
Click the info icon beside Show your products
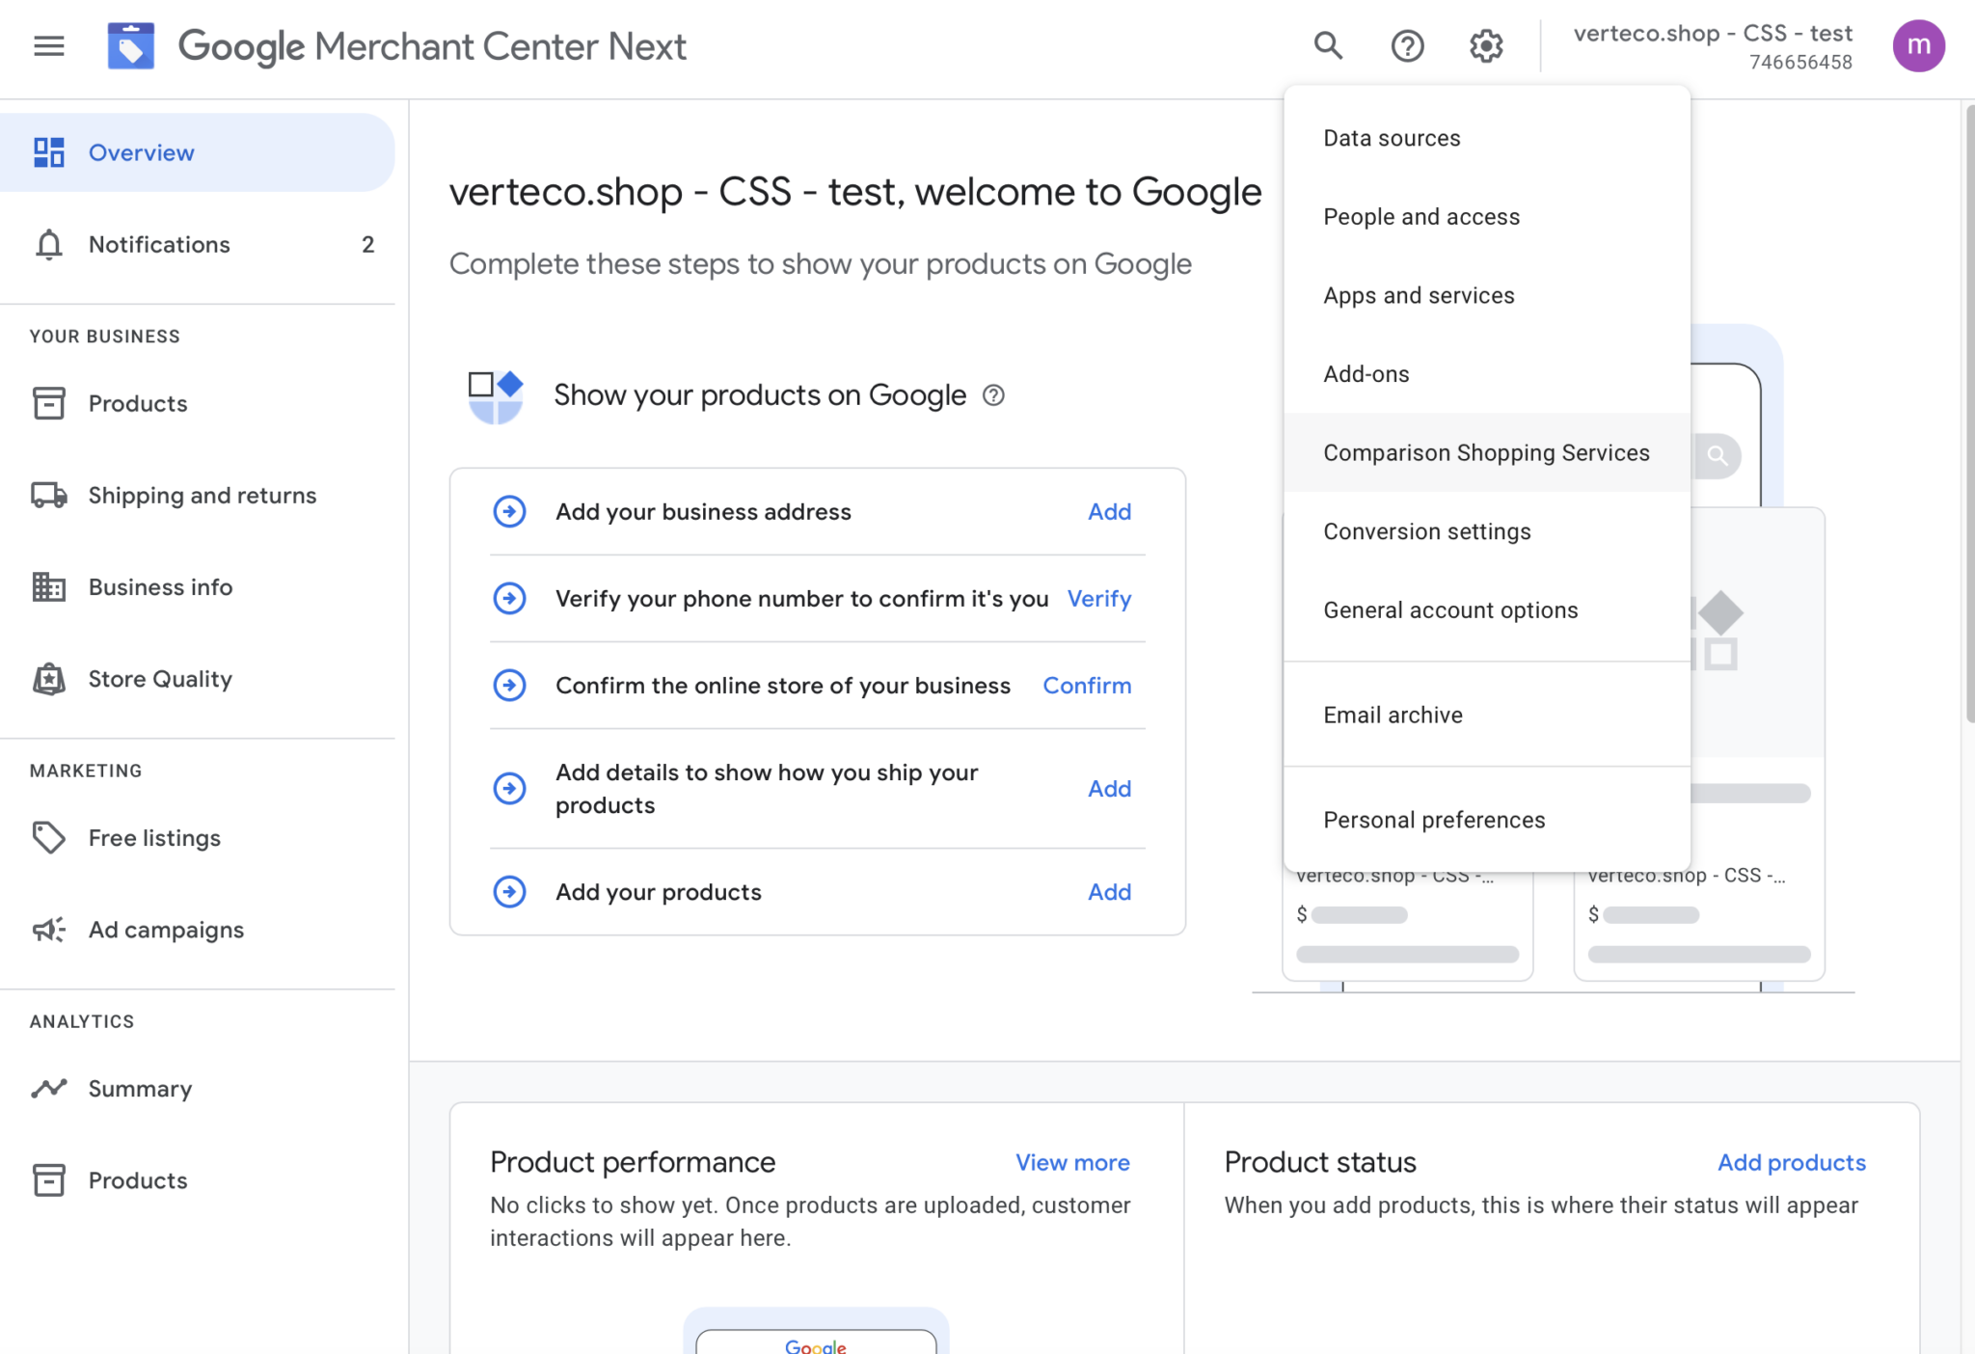pyautogui.click(x=993, y=395)
